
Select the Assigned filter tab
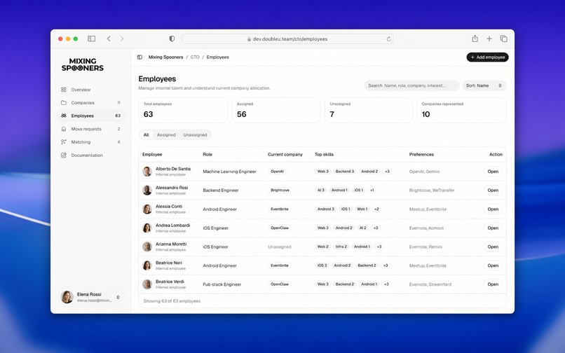166,134
